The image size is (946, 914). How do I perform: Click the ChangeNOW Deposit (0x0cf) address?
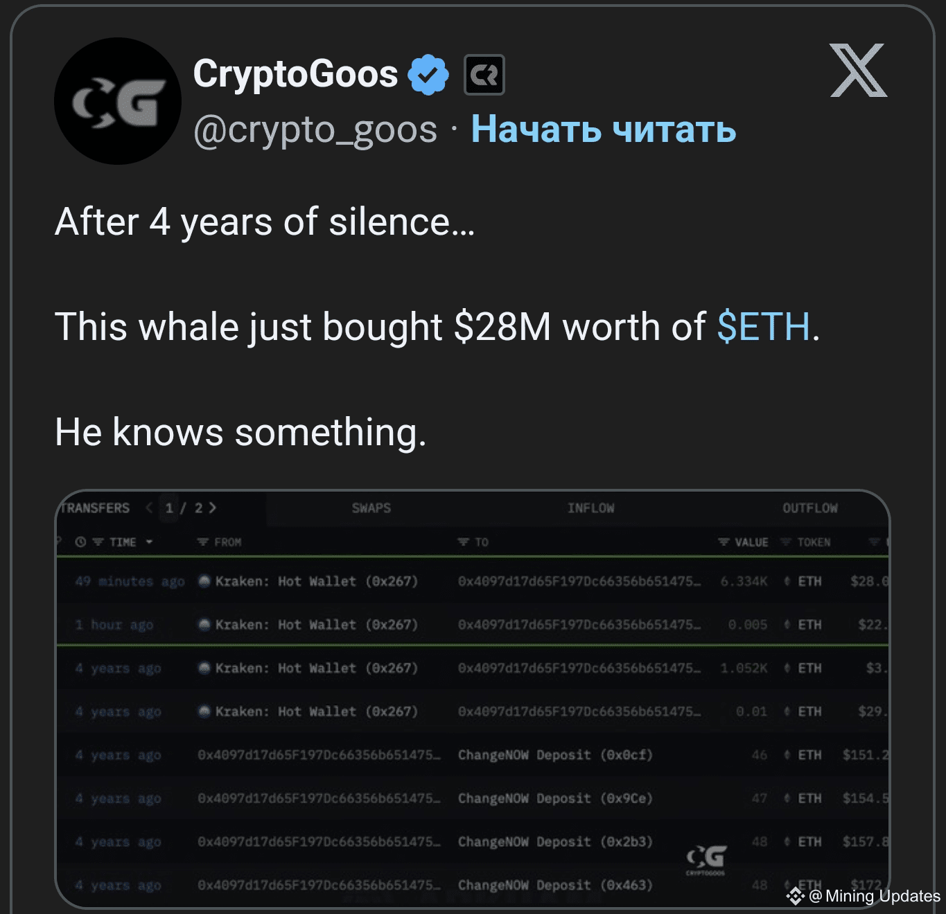pyautogui.click(x=555, y=755)
